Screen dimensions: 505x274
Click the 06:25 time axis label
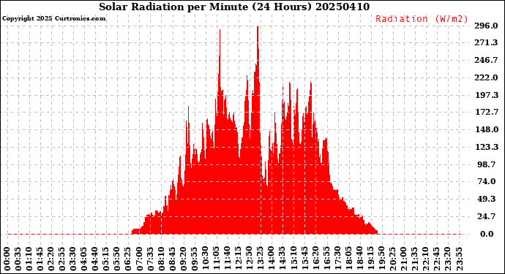point(129,259)
